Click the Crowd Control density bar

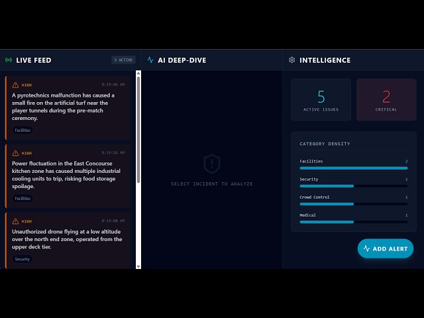coord(354,204)
